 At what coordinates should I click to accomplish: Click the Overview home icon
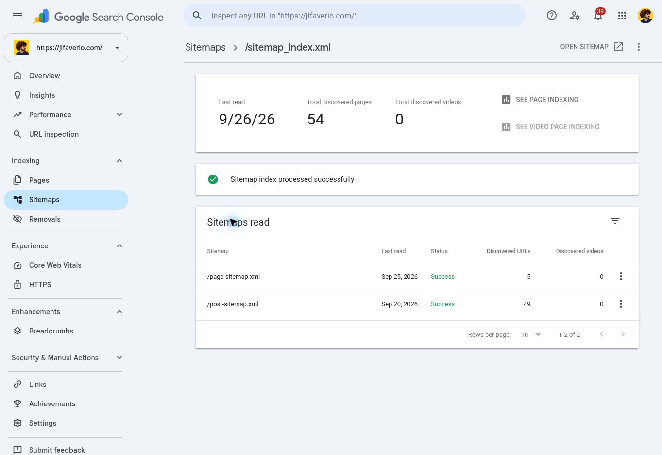click(17, 75)
